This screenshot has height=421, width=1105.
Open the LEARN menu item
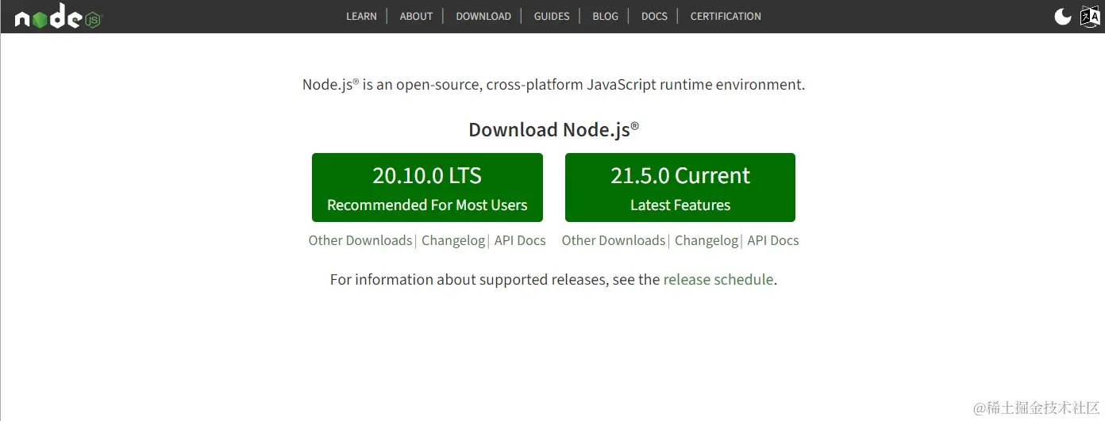(361, 16)
